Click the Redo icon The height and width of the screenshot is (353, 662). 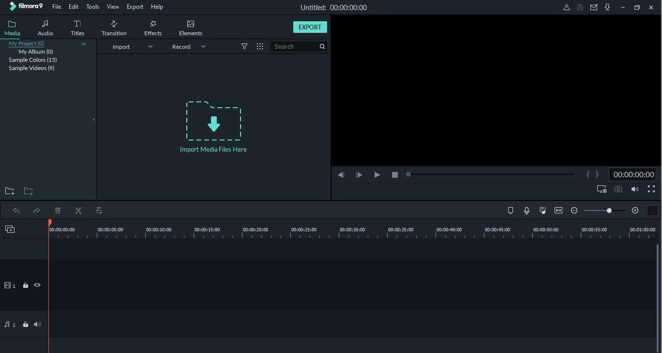[36, 211]
